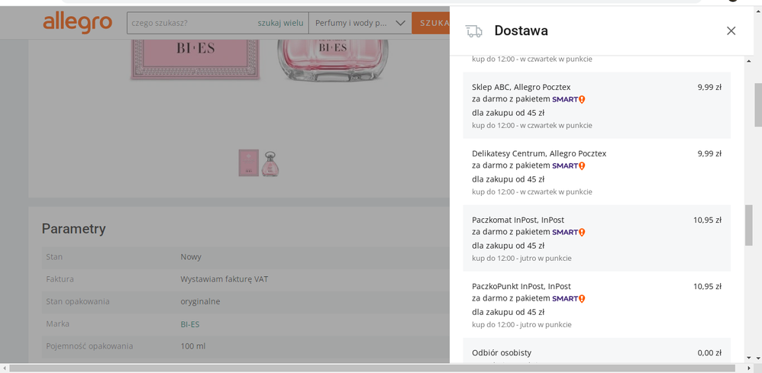Screen dimensions: 762x373
Task: Click the 'oryginalne' packaging value
Action: [200, 301]
